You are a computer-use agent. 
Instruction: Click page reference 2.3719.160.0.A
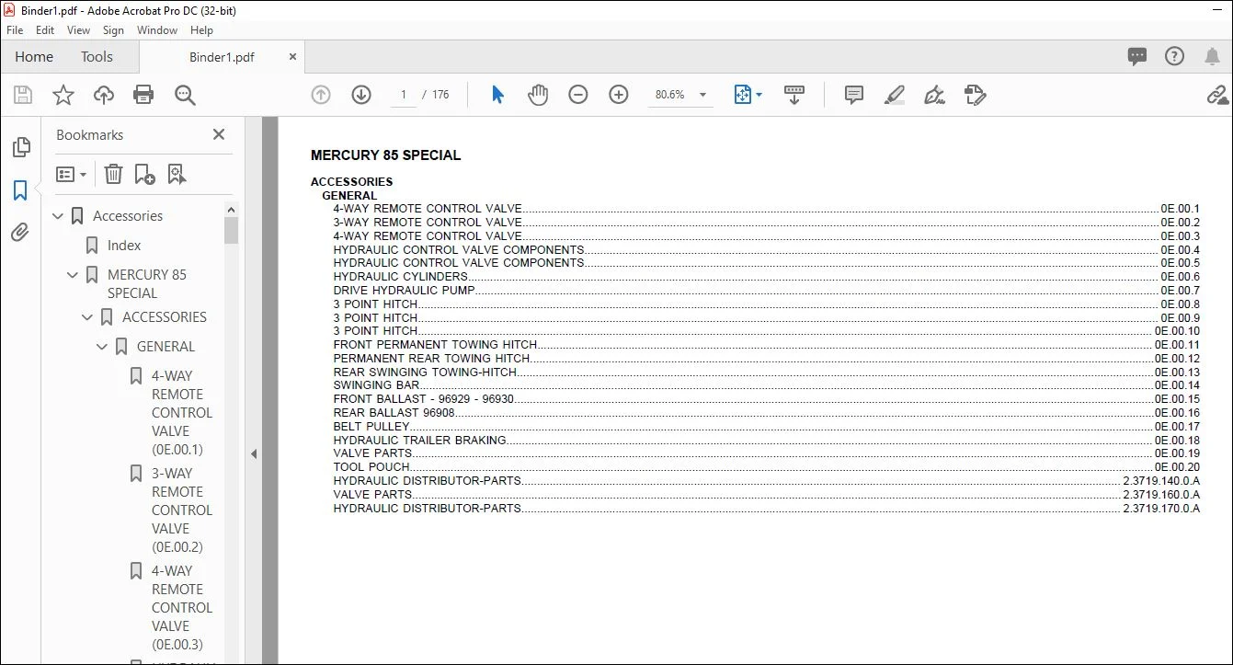1161,494
